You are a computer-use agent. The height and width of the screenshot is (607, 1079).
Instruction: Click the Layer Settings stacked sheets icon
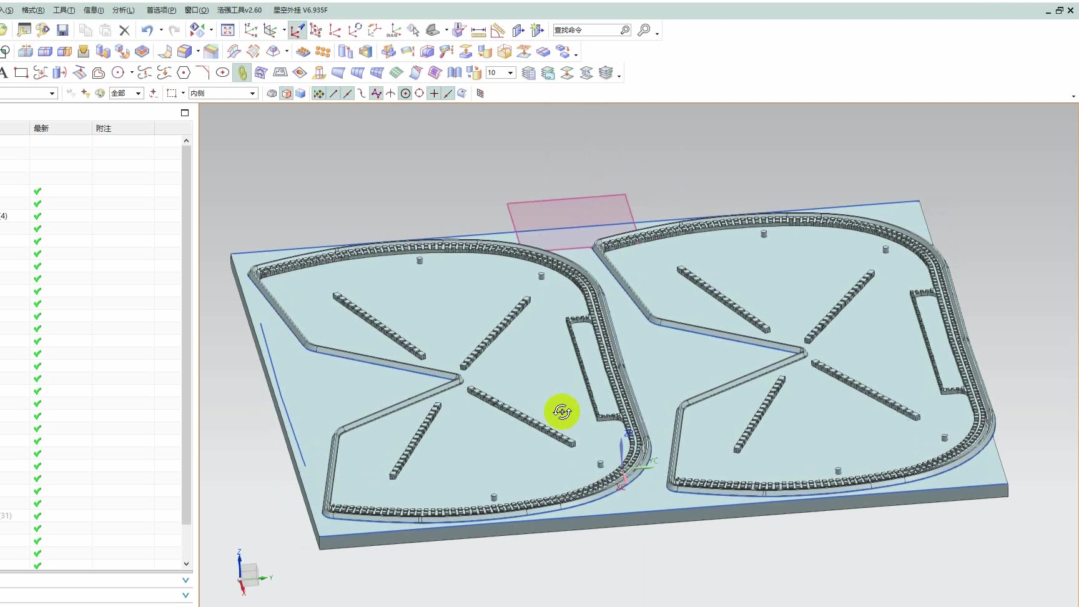(528, 73)
